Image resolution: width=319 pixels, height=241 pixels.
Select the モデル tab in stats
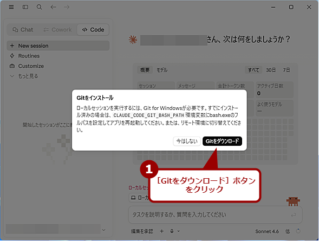point(162,70)
